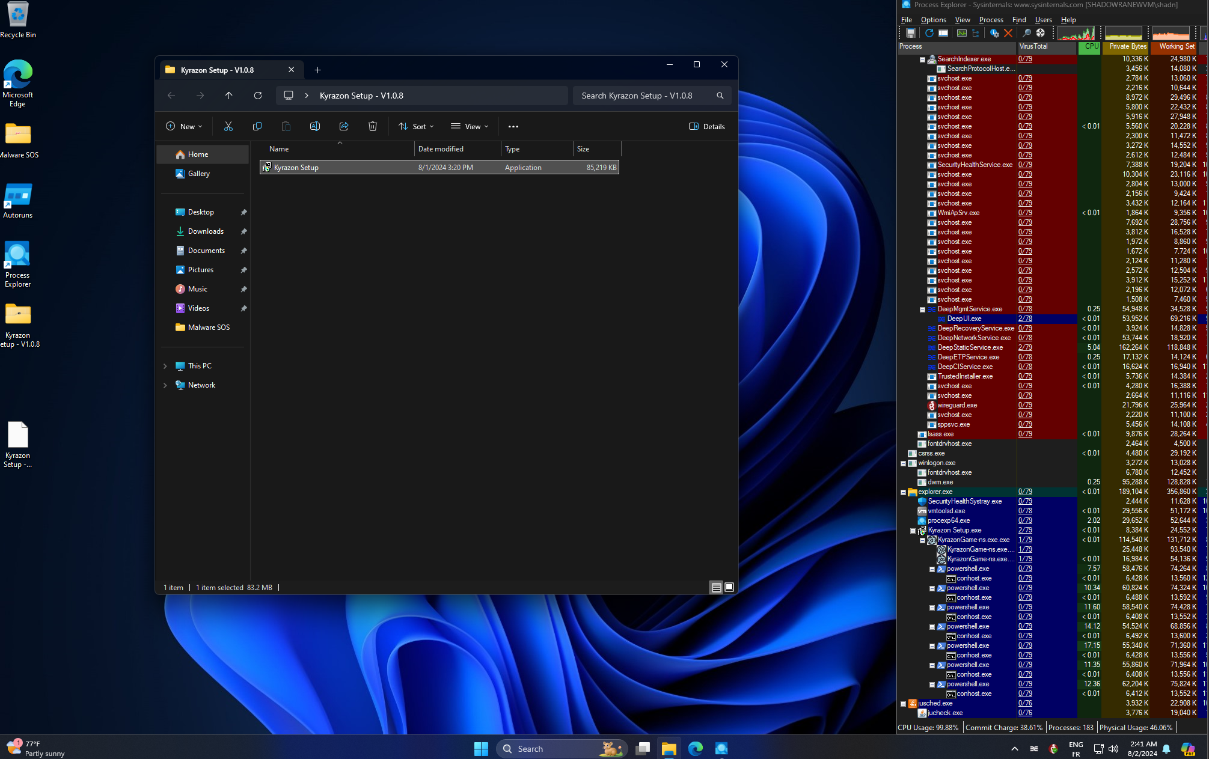1209x759 pixels.
Task: Click the process tree icon in Process Explorer
Action: point(975,33)
